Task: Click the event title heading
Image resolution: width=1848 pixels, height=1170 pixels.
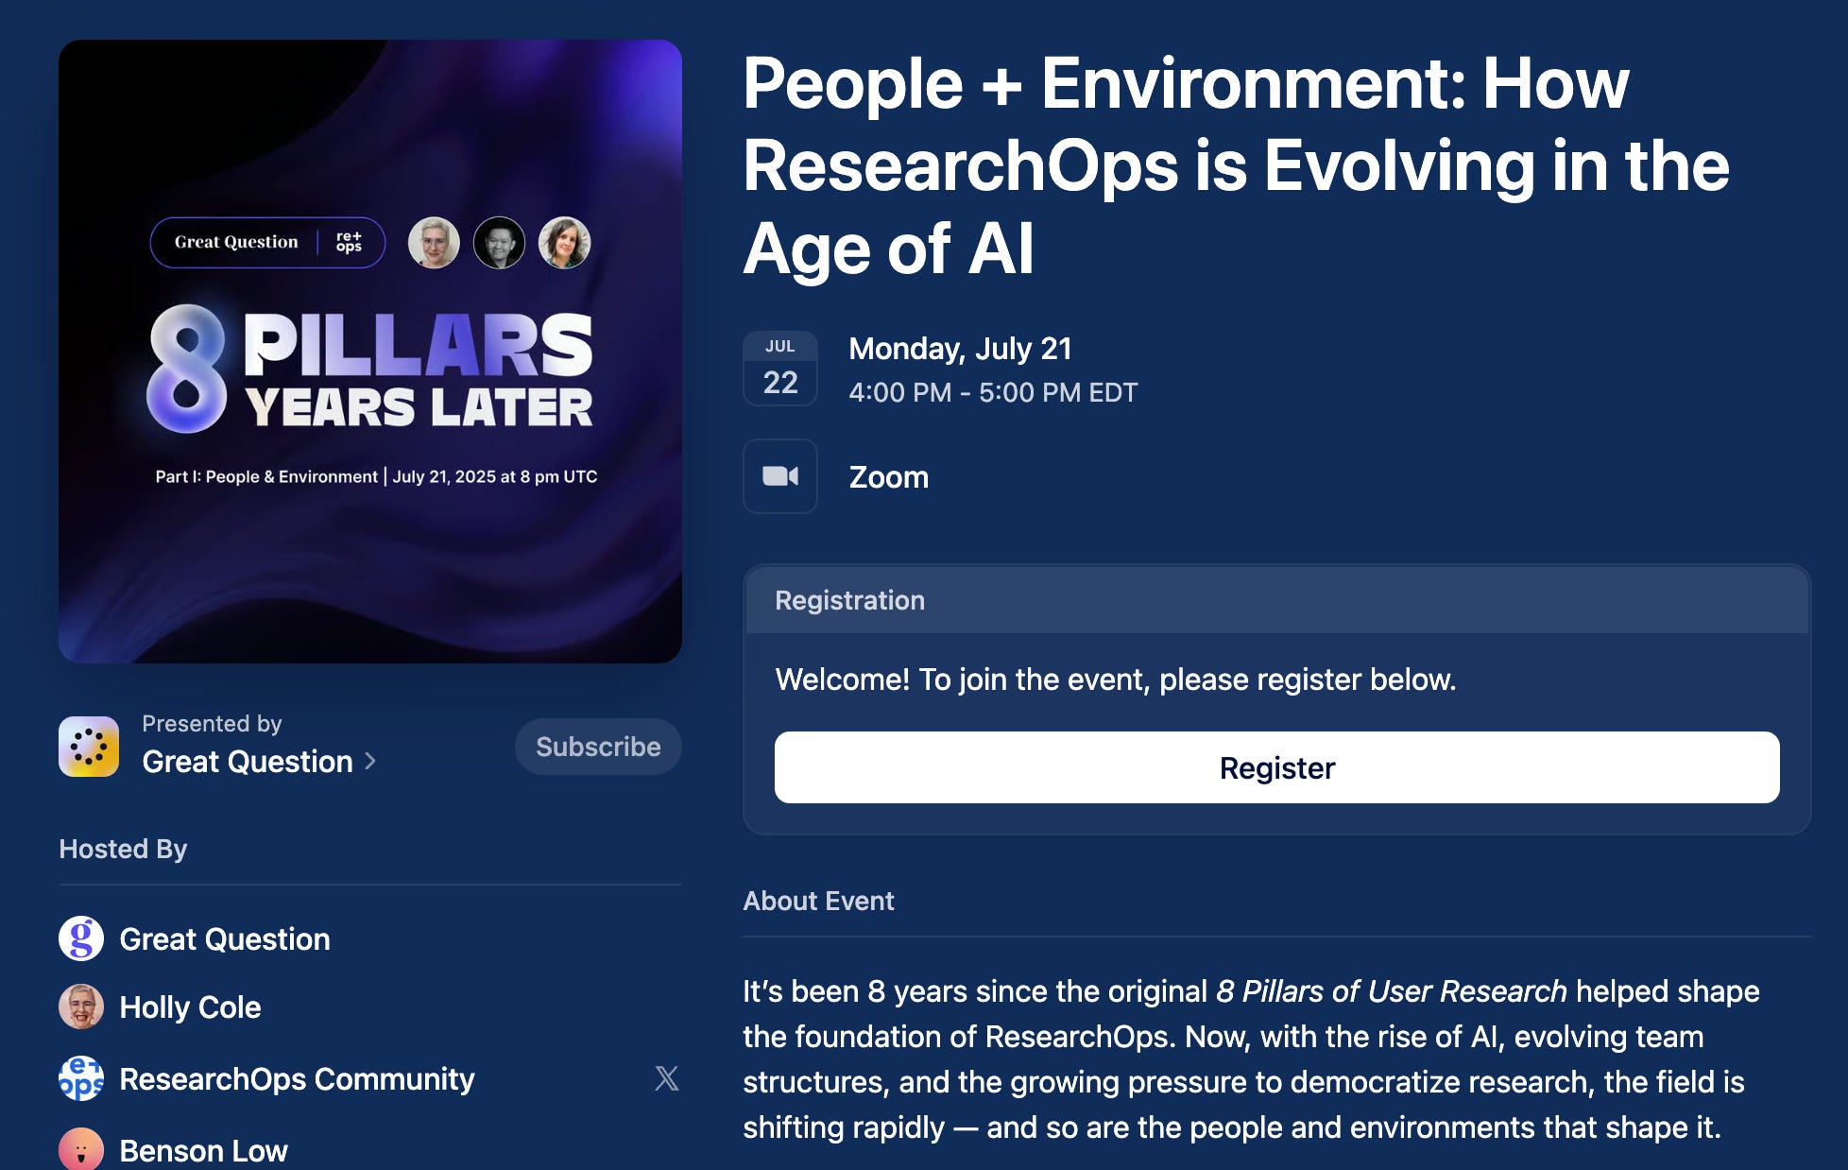Action: point(1236,165)
